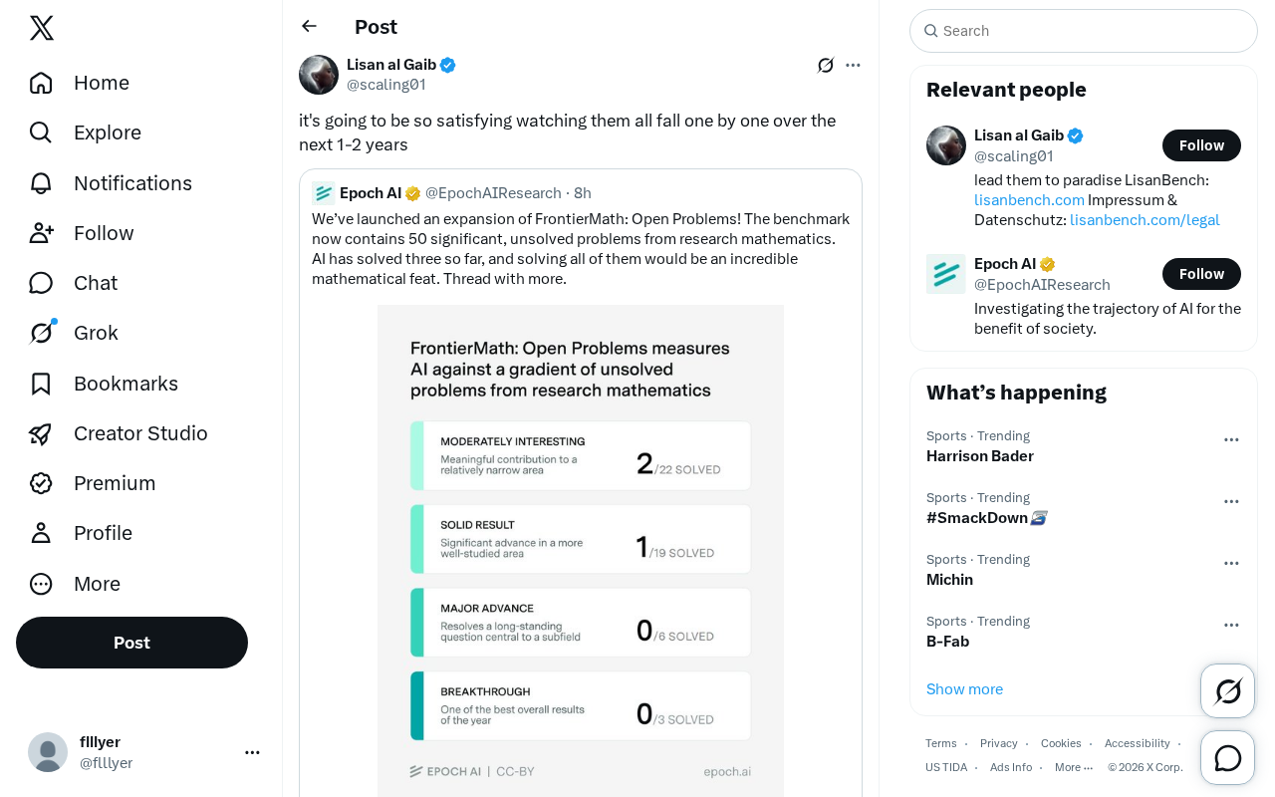
Task: Open the FrontierMath image in quoted post
Action: pos(581,551)
